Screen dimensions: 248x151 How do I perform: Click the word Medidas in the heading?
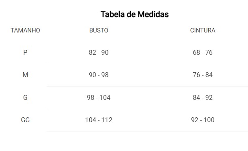pos(153,14)
